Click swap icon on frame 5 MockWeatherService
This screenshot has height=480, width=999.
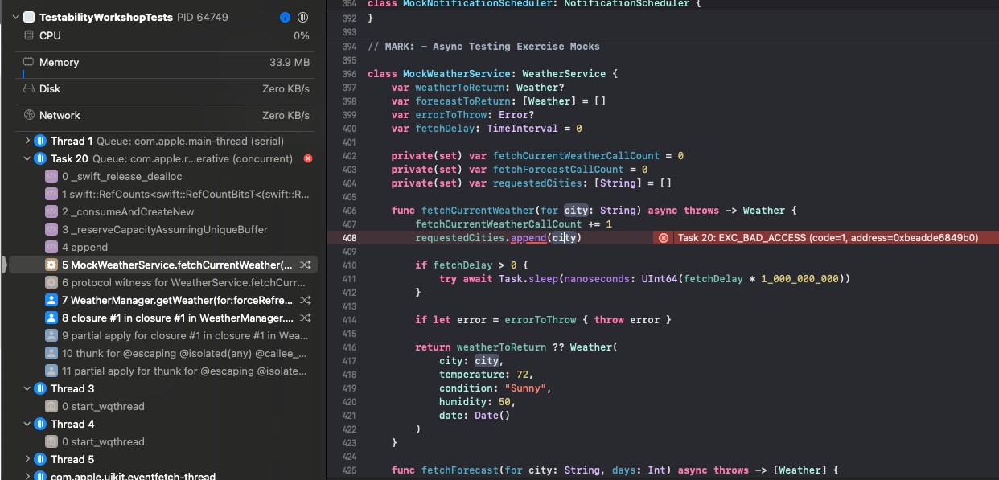306,265
